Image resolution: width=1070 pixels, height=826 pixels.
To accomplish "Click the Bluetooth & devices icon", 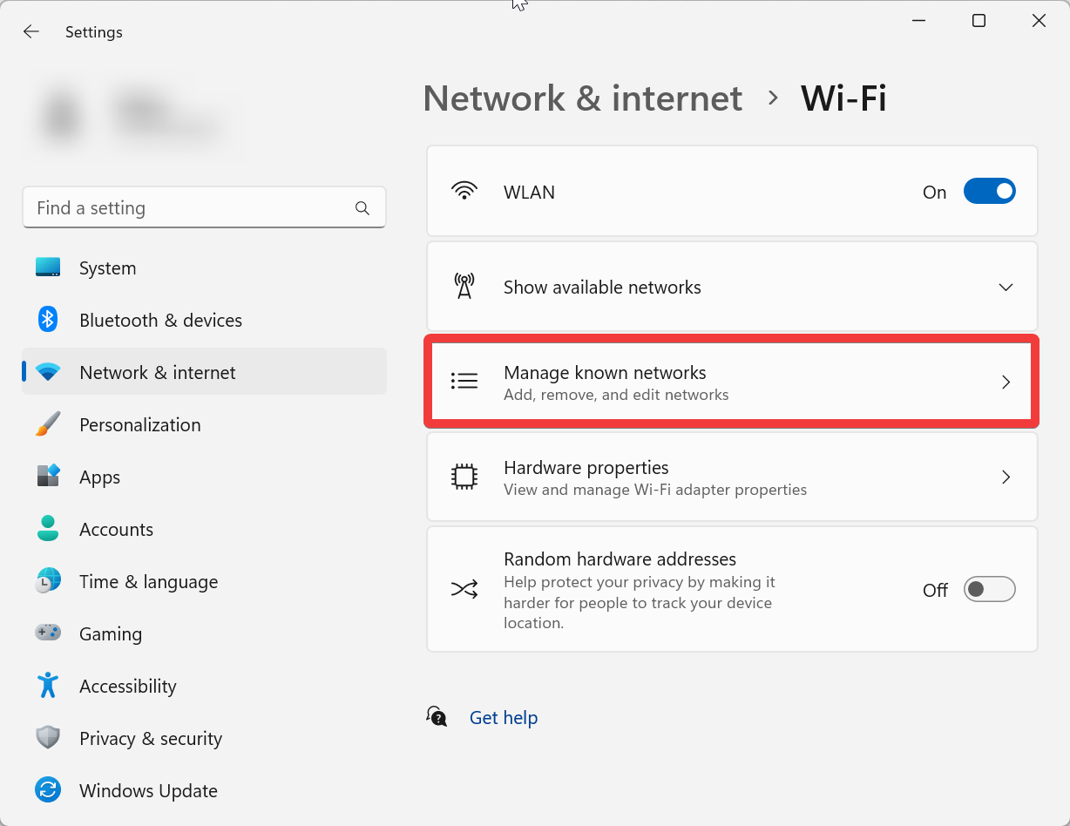I will (48, 320).
